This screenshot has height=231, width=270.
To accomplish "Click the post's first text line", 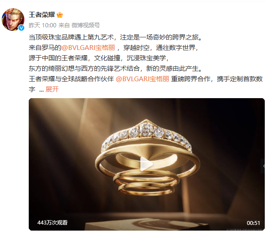I will [115, 37].
